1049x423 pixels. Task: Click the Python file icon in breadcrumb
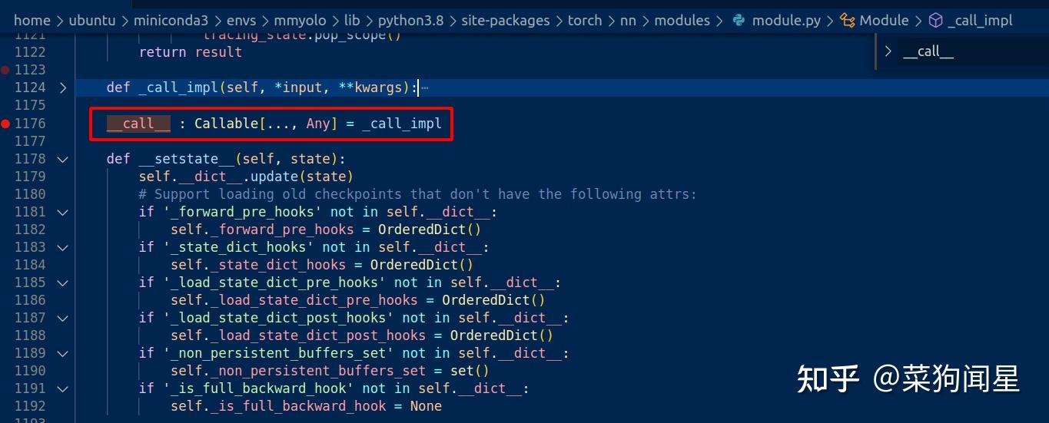pyautogui.click(x=739, y=21)
